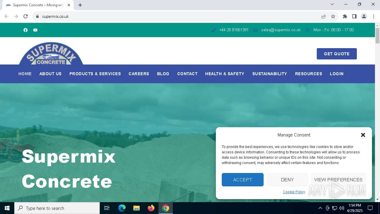This screenshot has width=380, height=214.
Task: Call +44 28 81661391 link
Action: 234,30
